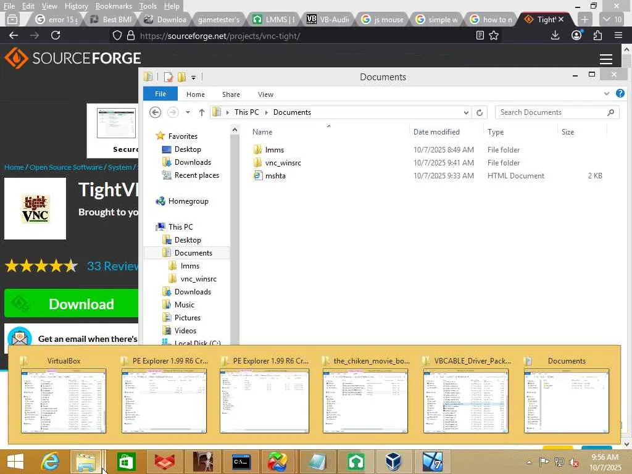Open the View ribbon tab
Viewport: 632px width, 474px height.
[x=265, y=94]
